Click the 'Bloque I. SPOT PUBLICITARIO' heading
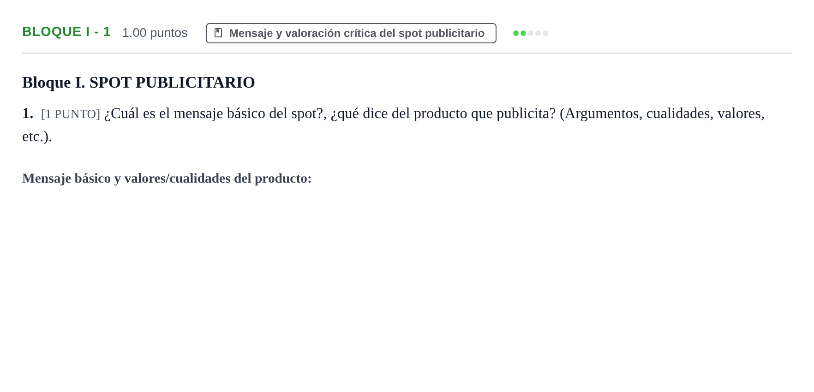This screenshot has height=392, width=814. 138,82
